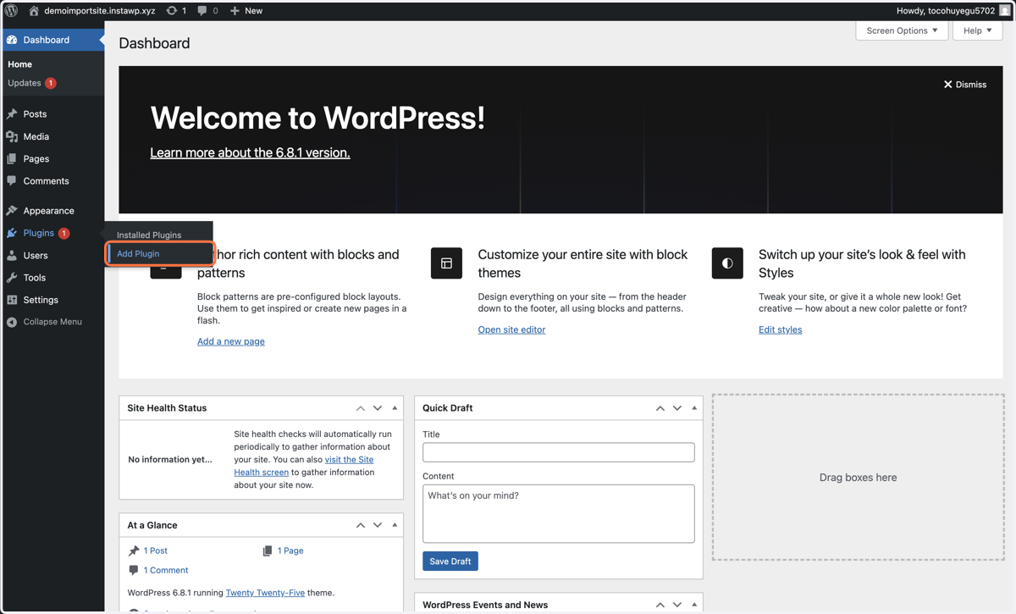Viewport: 1016px width, 614px height.
Task: Click the updates refresh icon in admin bar
Action: point(172,11)
